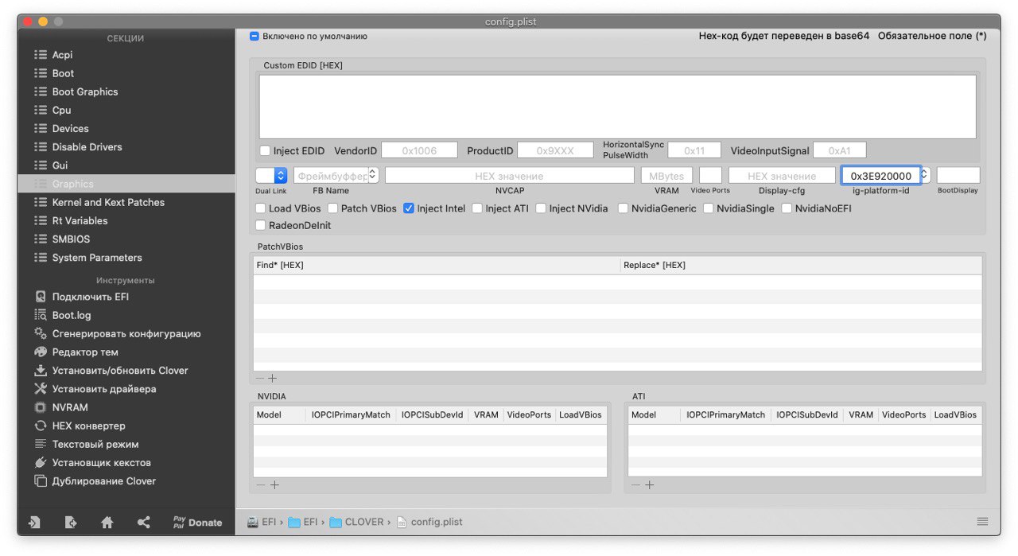This screenshot has height=556, width=1018.
Task: Add an ATI table row with plus
Action: point(649,484)
